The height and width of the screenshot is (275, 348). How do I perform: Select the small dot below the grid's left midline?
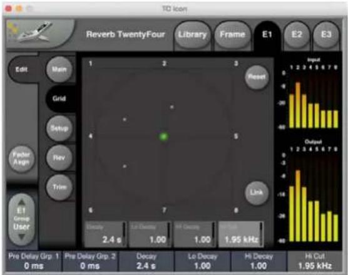125,166
